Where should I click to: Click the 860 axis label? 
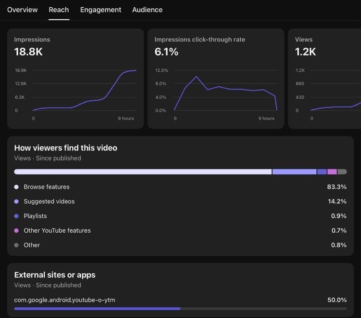[300, 83]
